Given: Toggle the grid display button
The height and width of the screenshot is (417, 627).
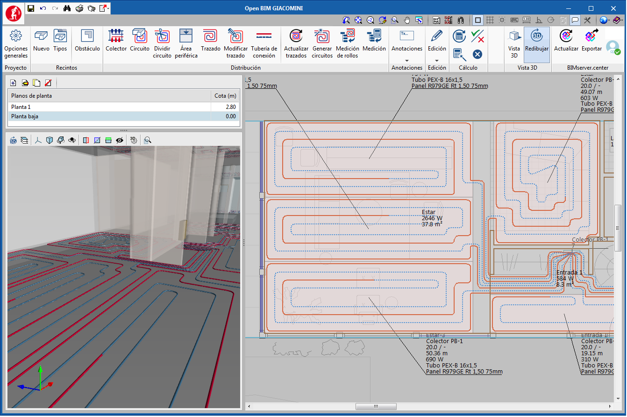Looking at the screenshot, I should pyautogui.click(x=490, y=20).
